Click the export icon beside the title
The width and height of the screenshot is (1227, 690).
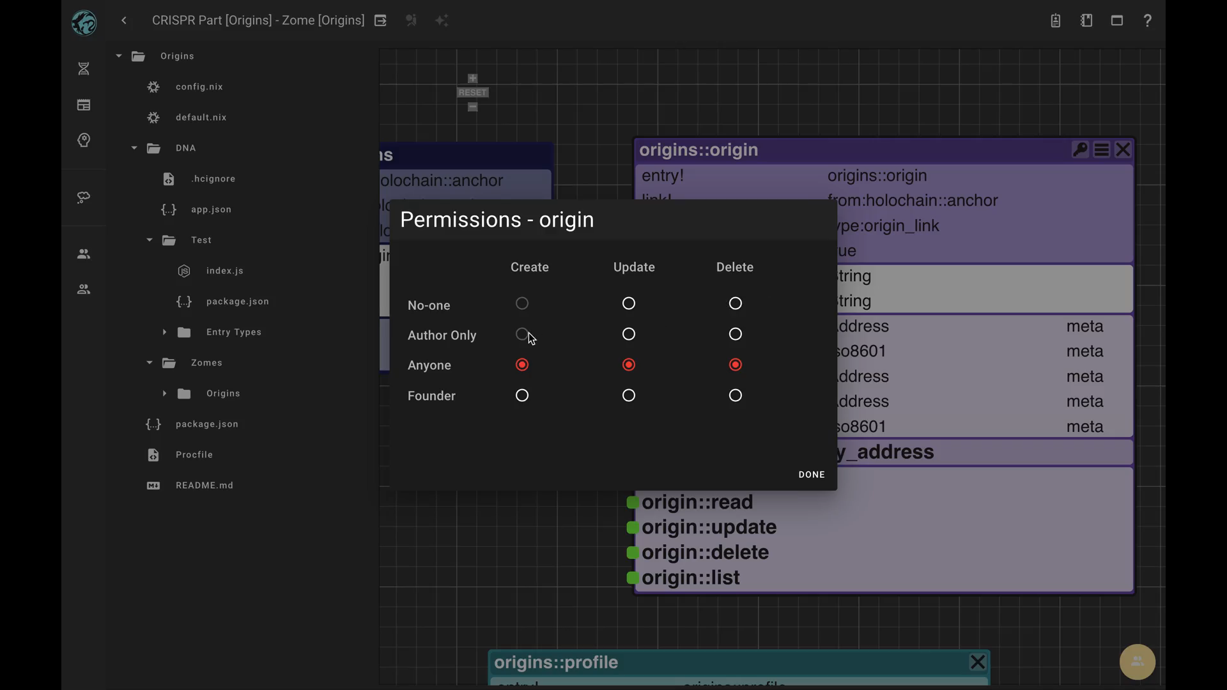(x=380, y=20)
